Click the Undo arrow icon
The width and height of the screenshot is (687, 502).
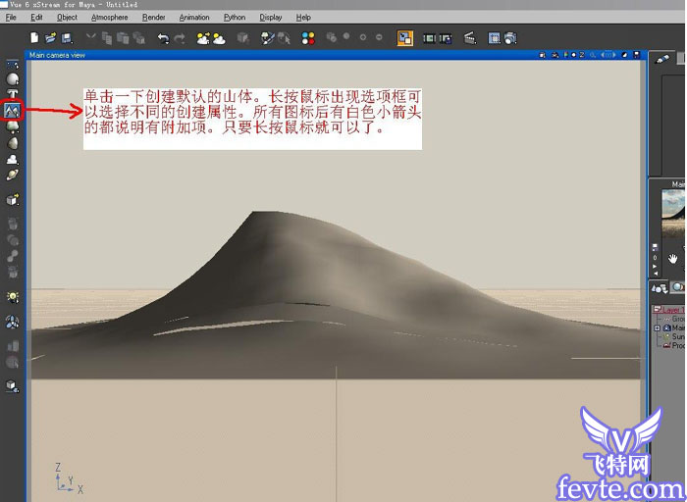[x=164, y=38]
